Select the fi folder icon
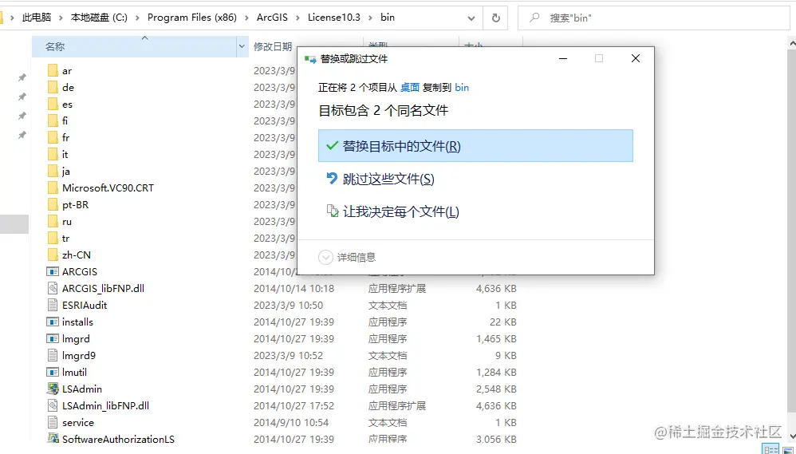 53,120
